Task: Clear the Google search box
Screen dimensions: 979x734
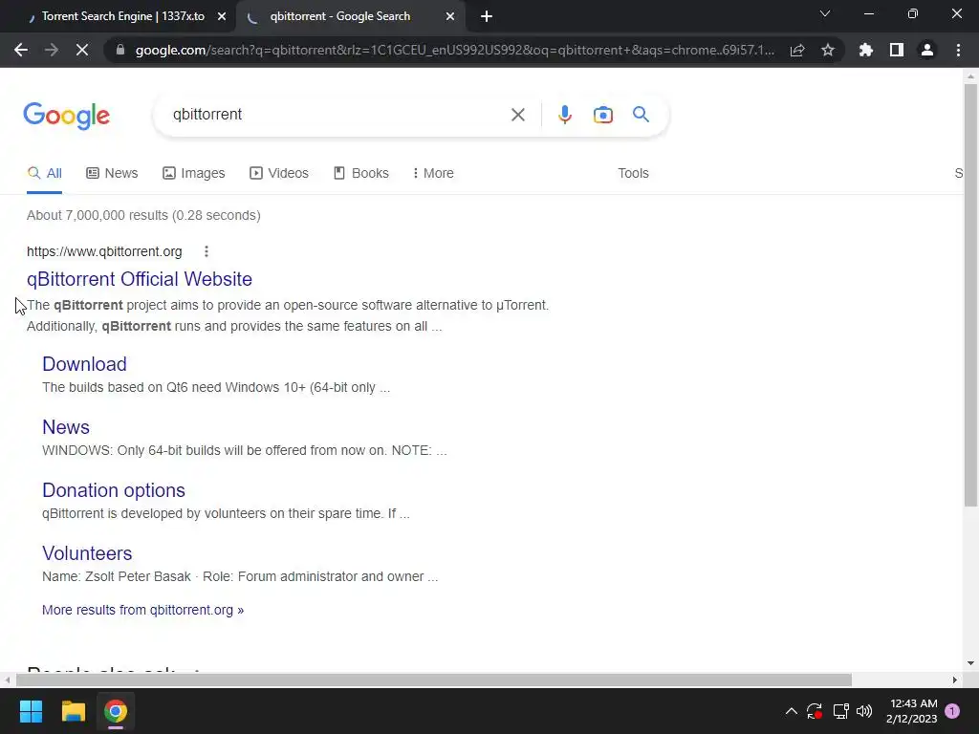Action: 517,115
